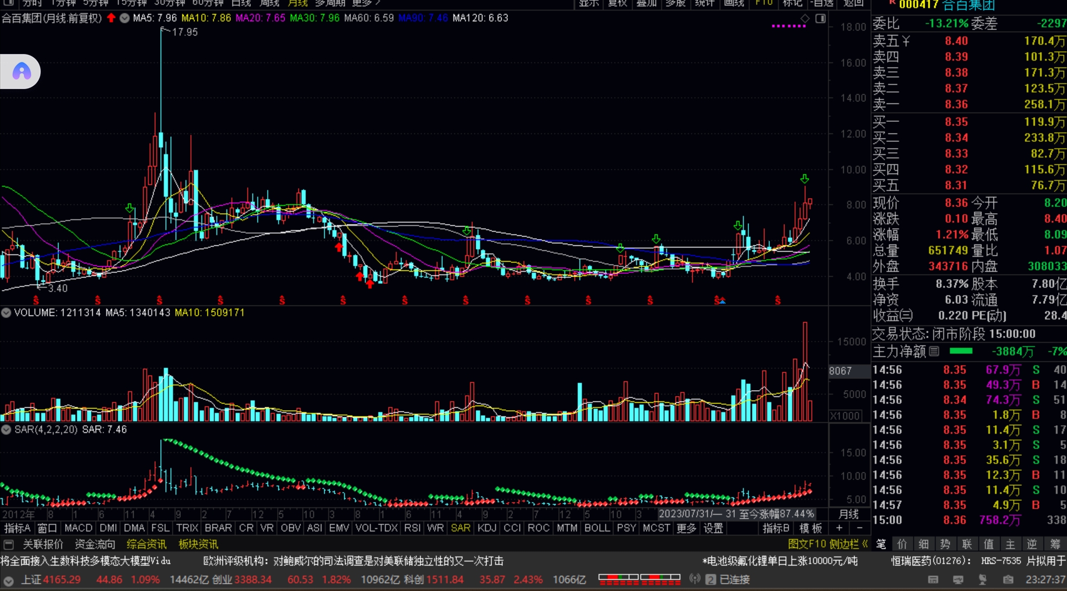Screen dimensions: 1067x591
Task: Click the 2023/07/31 至今涨幅 date range label
Action: 736,514
